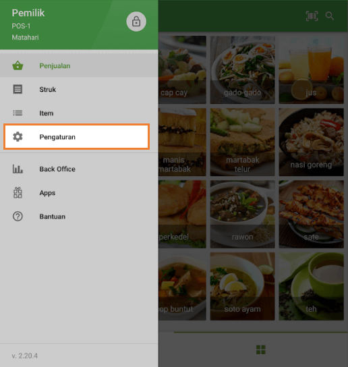The width and height of the screenshot is (348, 367).
Task: Open the Penjualan menu entry
Action: pos(79,65)
